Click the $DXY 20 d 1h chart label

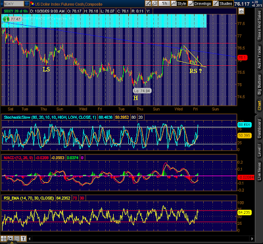pyautogui.click(x=16, y=11)
